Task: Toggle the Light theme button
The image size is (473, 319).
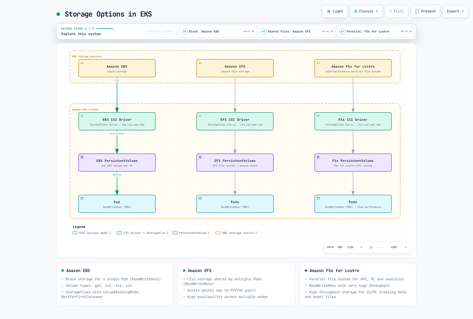Action: click(x=335, y=11)
